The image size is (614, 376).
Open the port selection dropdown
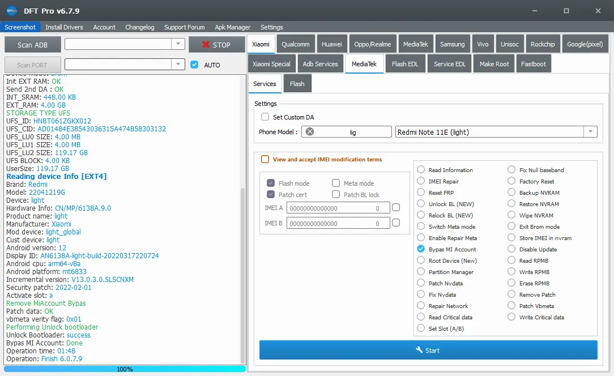[x=178, y=65]
